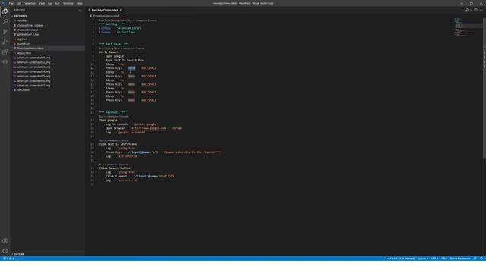The image size is (486, 273).
Task: Open the Run menu
Action: 57,3
